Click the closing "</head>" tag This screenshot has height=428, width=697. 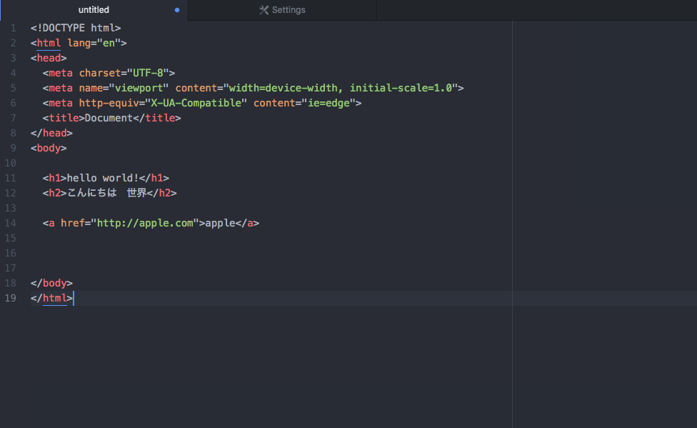pyautogui.click(x=51, y=133)
